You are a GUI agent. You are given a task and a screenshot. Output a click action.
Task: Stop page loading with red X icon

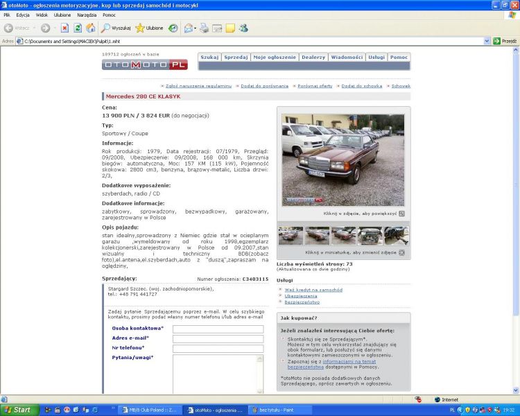tap(64, 28)
